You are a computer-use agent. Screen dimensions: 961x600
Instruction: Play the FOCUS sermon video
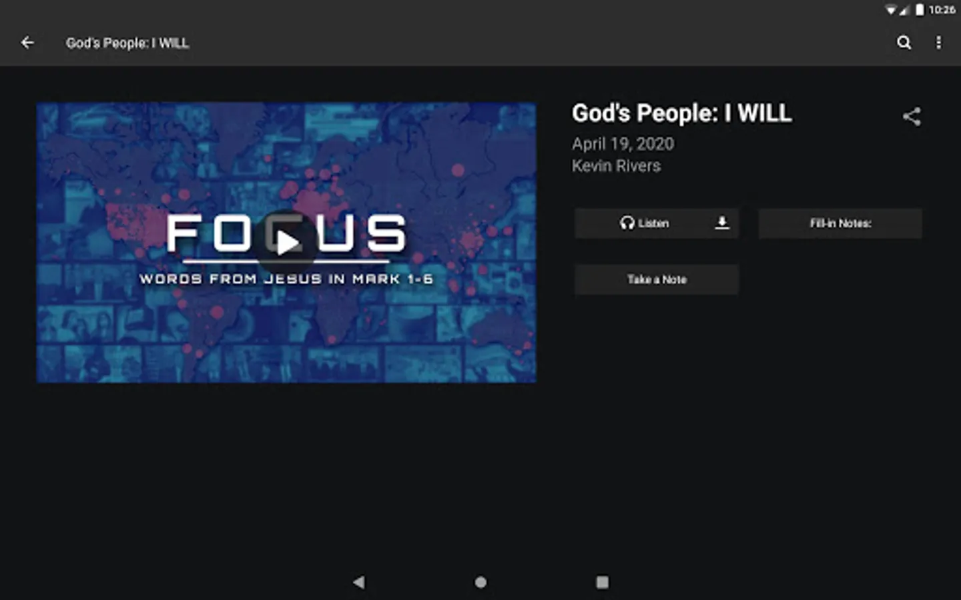287,243
